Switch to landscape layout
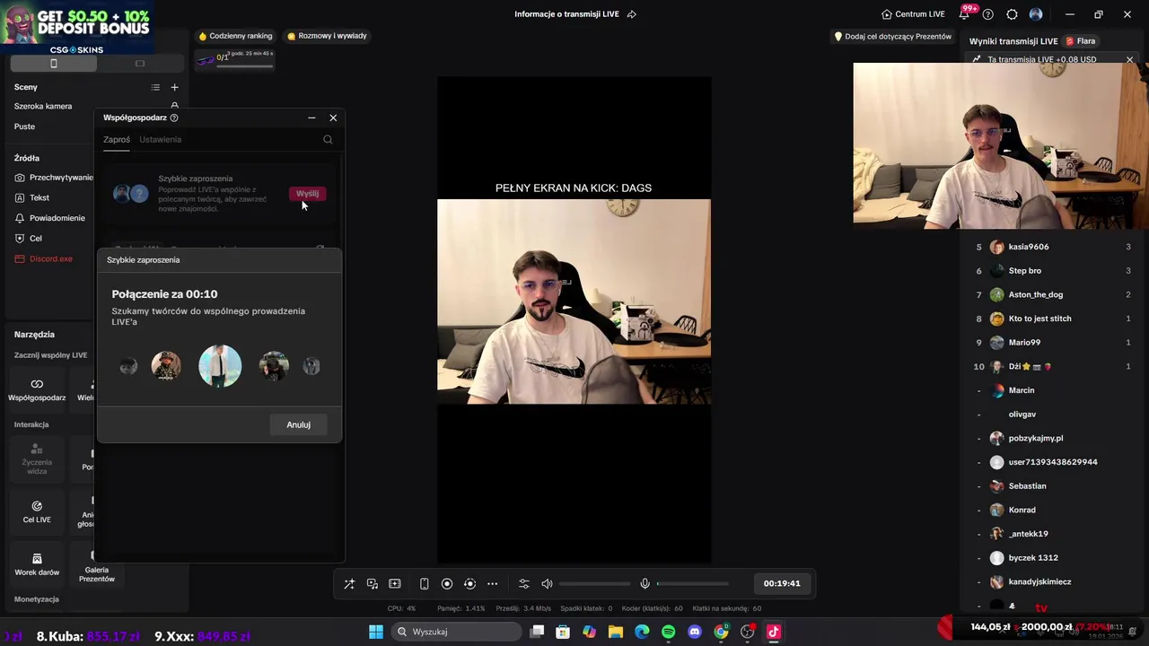1149x646 pixels. [139, 64]
